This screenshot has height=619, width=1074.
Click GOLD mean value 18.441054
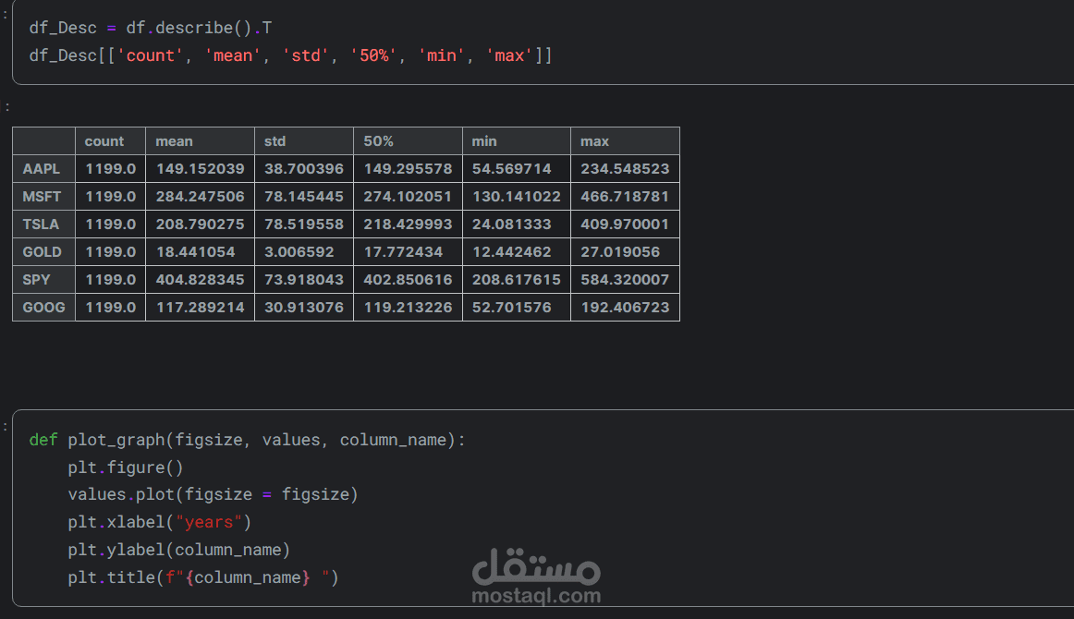point(195,252)
